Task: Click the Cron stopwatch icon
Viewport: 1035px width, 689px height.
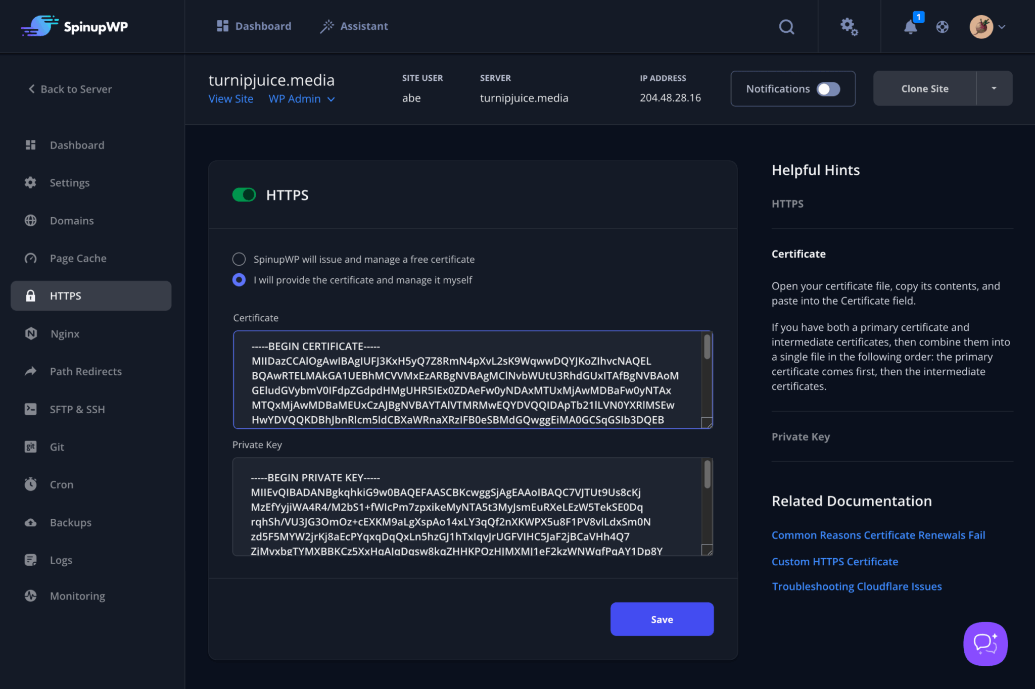Action: (31, 484)
